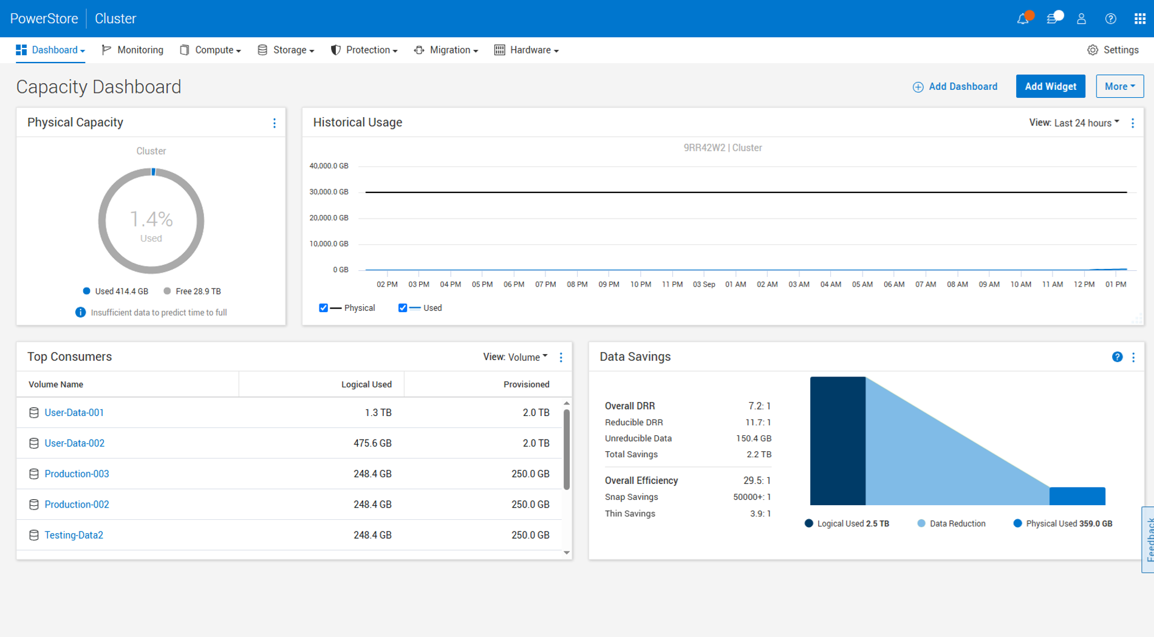The width and height of the screenshot is (1154, 637).
Task: Click the Add Widget button
Action: point(1051,86)
